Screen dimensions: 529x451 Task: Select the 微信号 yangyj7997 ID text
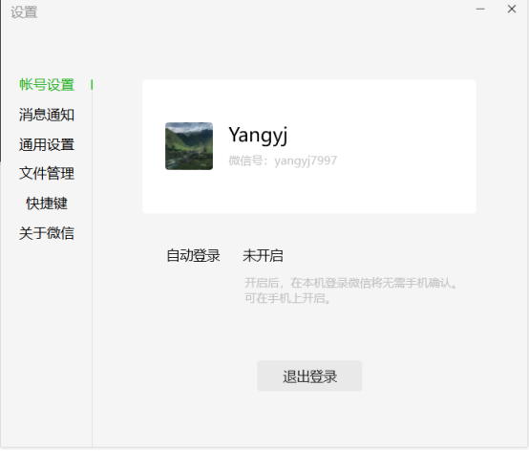pyautogui.click(x=283, y=161)
